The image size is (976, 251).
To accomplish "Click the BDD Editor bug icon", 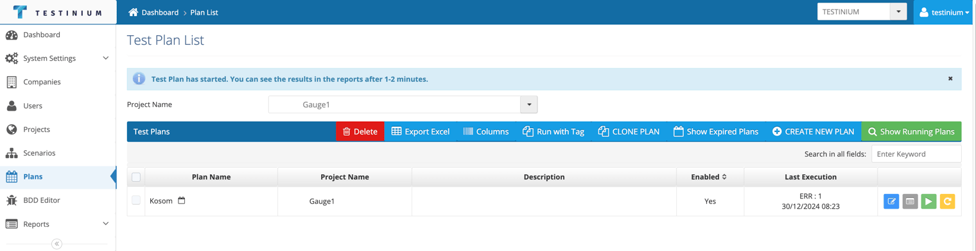I will 12,200.
